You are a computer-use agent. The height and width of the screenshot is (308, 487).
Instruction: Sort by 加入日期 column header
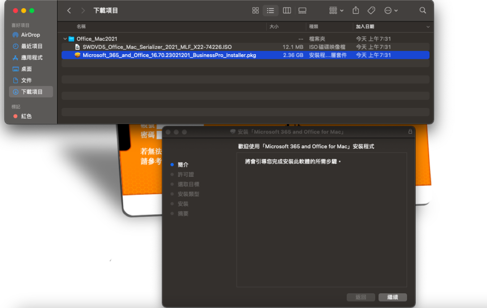[x=365, y=27]
